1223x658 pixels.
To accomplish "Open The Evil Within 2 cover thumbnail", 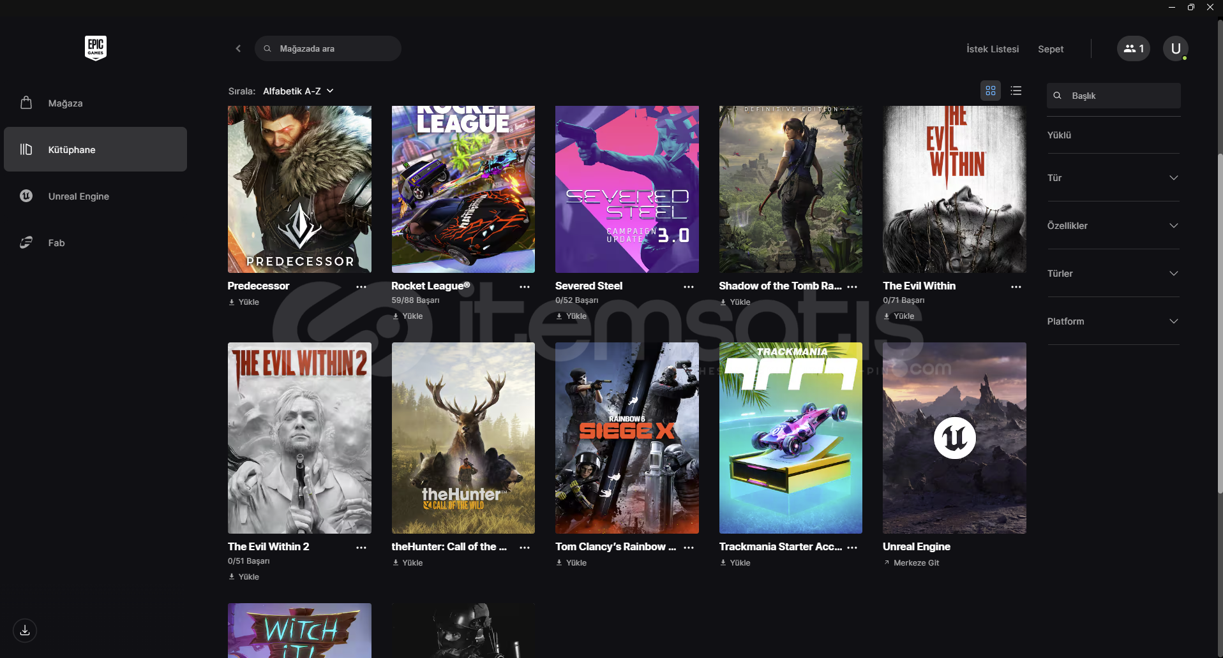I will (x=299, y=438).
